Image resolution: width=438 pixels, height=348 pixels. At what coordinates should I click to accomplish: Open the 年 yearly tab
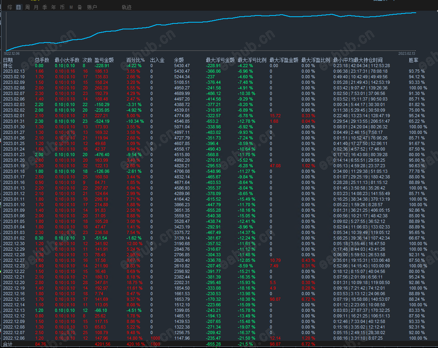coord(53,7)
